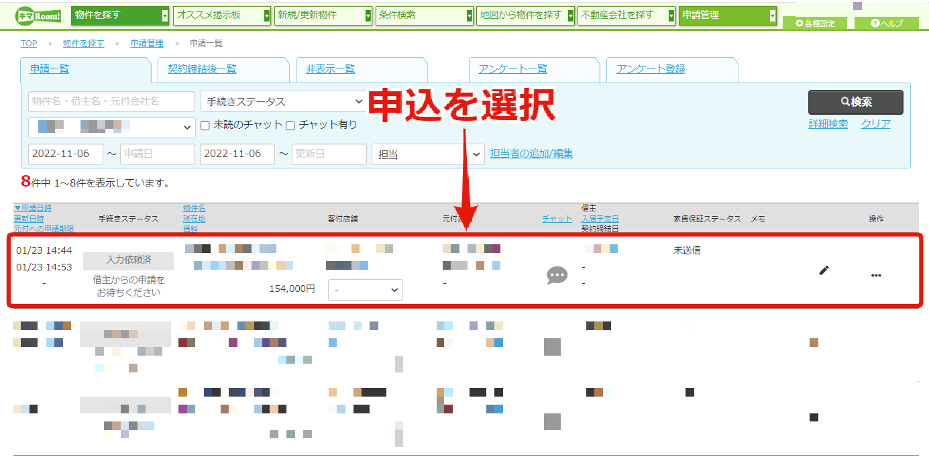Go to 申請管理 breadcrumb
This screenshot has width=929, height=457.
[147, 44]
